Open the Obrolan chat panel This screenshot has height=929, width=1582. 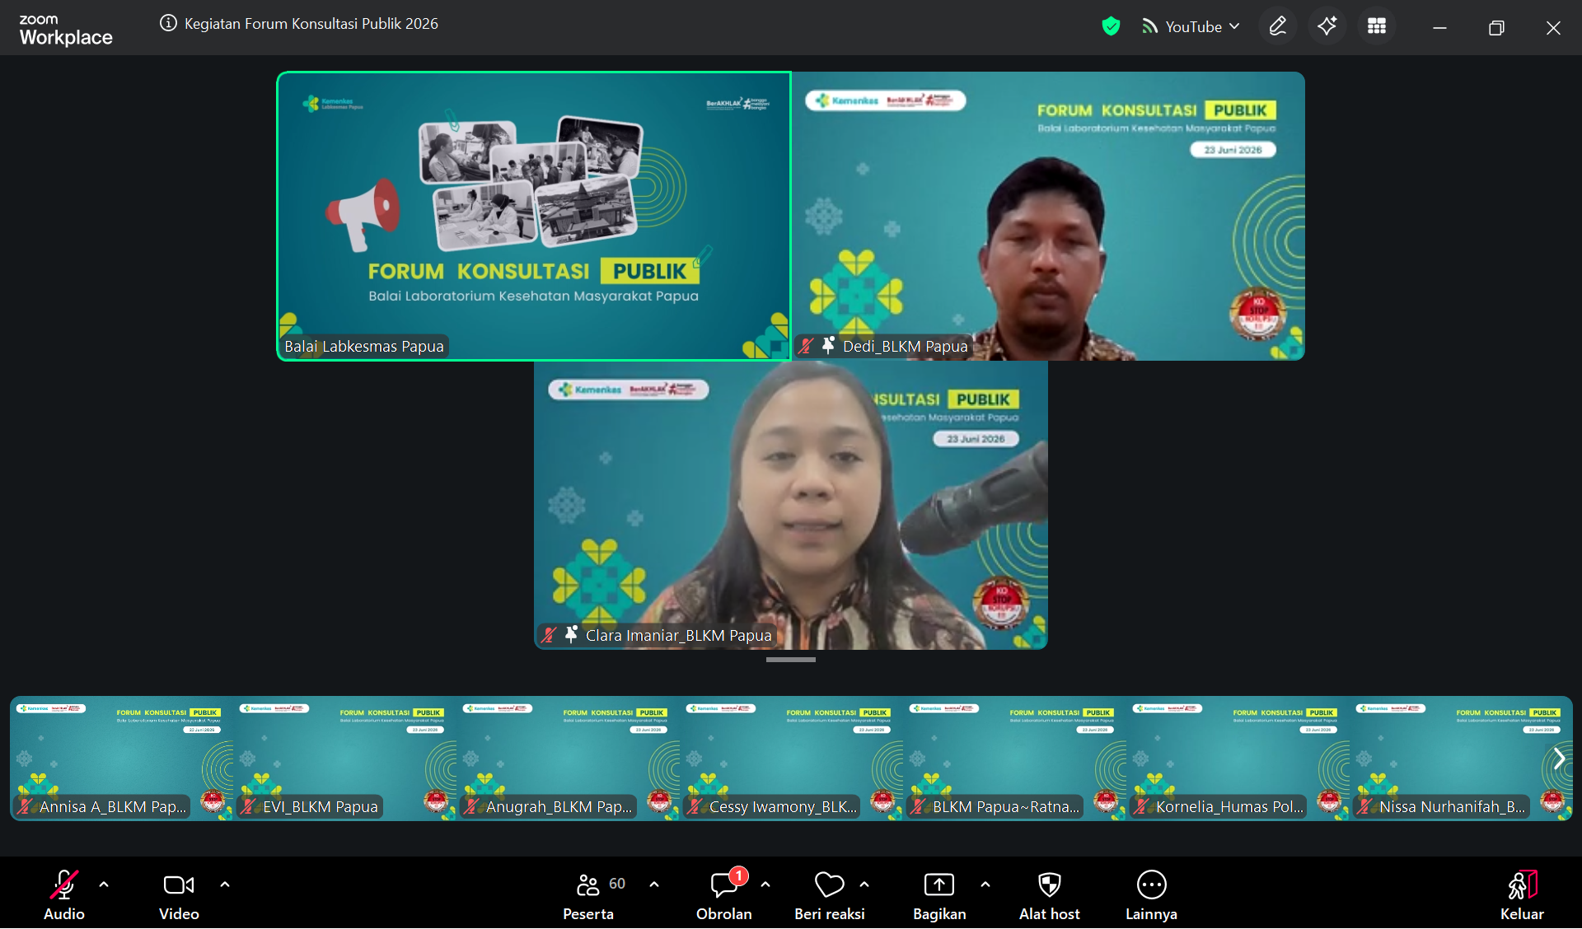pyautogui.click(x=724, y=894)
